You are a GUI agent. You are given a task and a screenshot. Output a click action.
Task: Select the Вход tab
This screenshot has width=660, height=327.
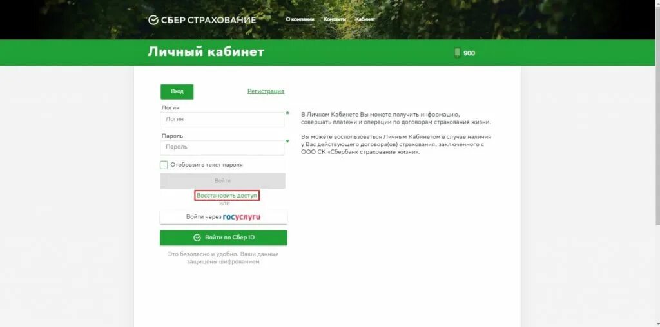[x=177, y=91]
